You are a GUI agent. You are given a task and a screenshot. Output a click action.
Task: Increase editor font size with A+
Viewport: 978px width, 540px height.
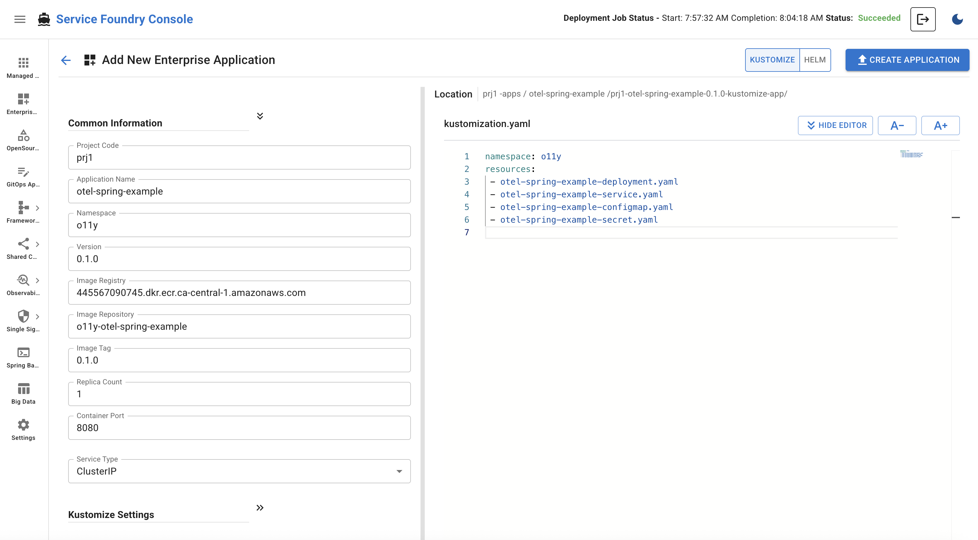940,125
